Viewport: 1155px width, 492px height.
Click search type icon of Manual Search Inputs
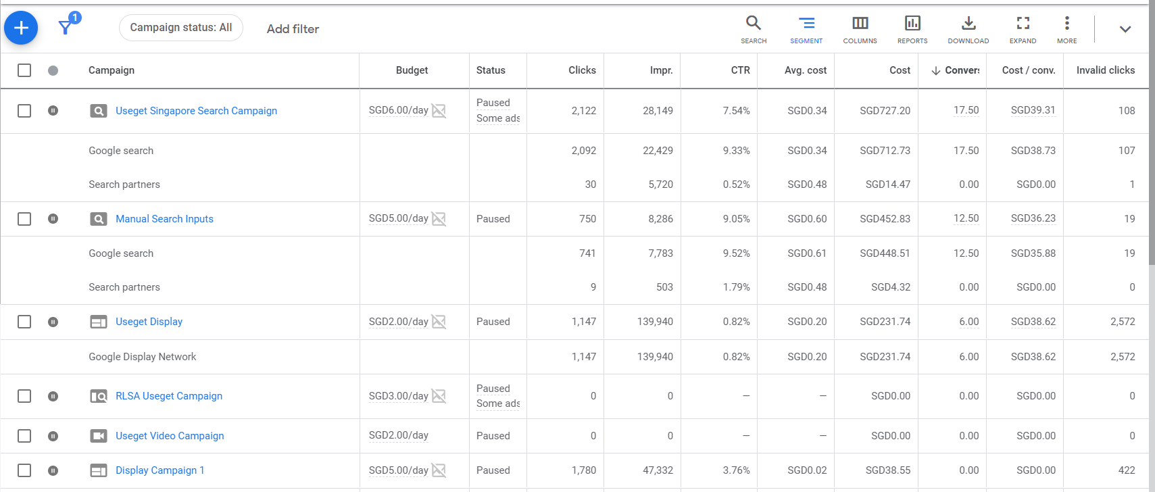pyautogui.click(x=99, y=219)
